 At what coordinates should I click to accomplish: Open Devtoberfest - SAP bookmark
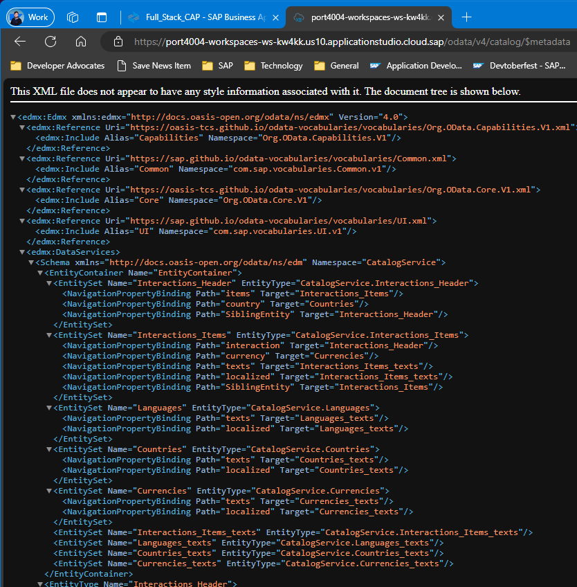click(x=519, y=66)
